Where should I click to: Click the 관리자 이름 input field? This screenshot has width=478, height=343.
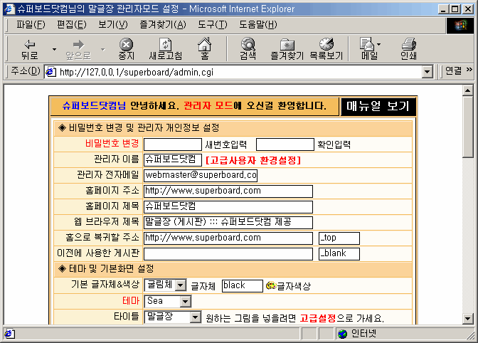point(173,160)
